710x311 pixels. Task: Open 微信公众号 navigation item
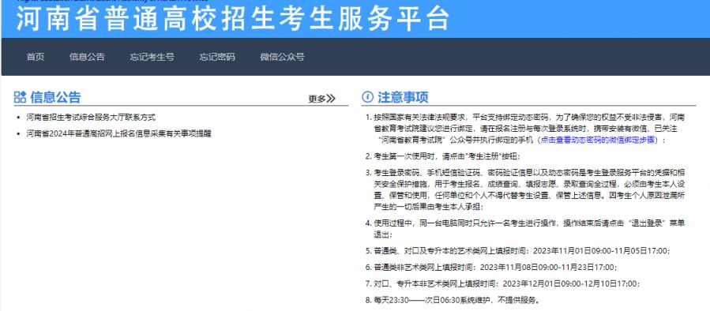click(x=282, y=57)
